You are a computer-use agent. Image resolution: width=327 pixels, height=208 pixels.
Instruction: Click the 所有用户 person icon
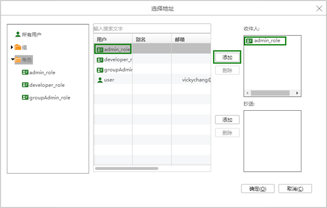pyautogui.click(x=18, y=34)
